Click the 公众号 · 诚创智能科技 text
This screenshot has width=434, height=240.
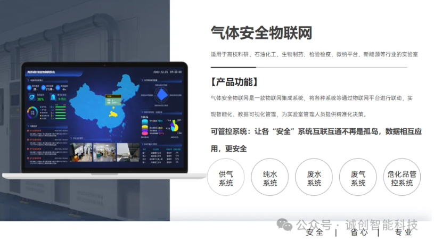[x=357, y=225]
